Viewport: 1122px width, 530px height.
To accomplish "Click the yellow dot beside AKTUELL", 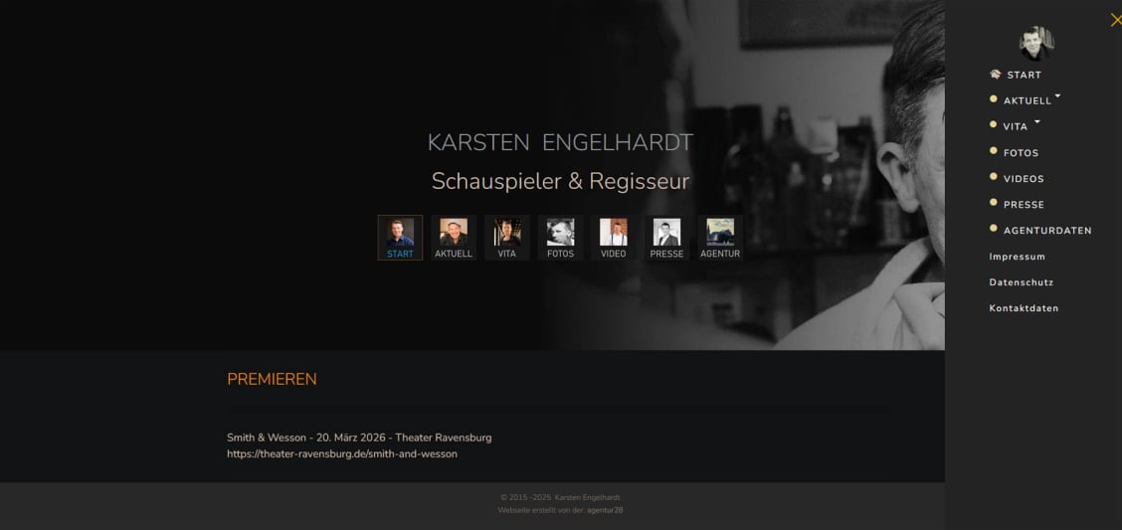I will [994, 98].
